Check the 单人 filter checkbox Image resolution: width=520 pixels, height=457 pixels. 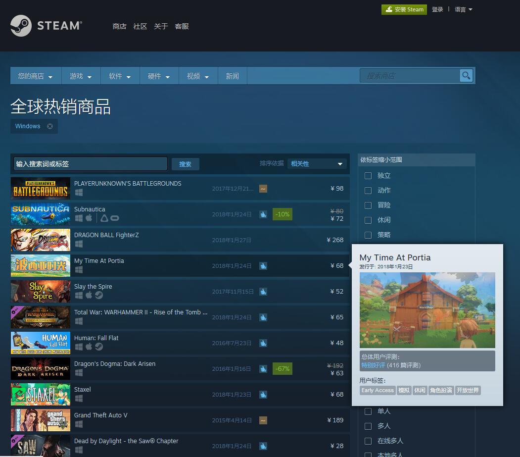368,411
